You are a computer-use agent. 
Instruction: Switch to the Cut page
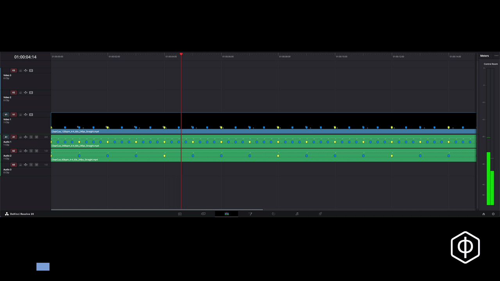[x=203, y=214]
